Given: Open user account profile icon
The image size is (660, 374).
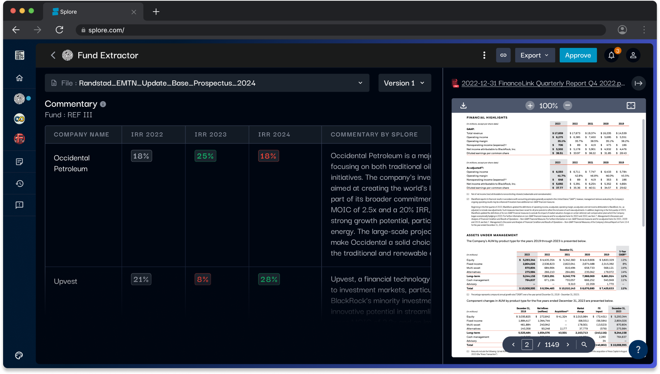Looking at the screenshot, I should 633,55.
